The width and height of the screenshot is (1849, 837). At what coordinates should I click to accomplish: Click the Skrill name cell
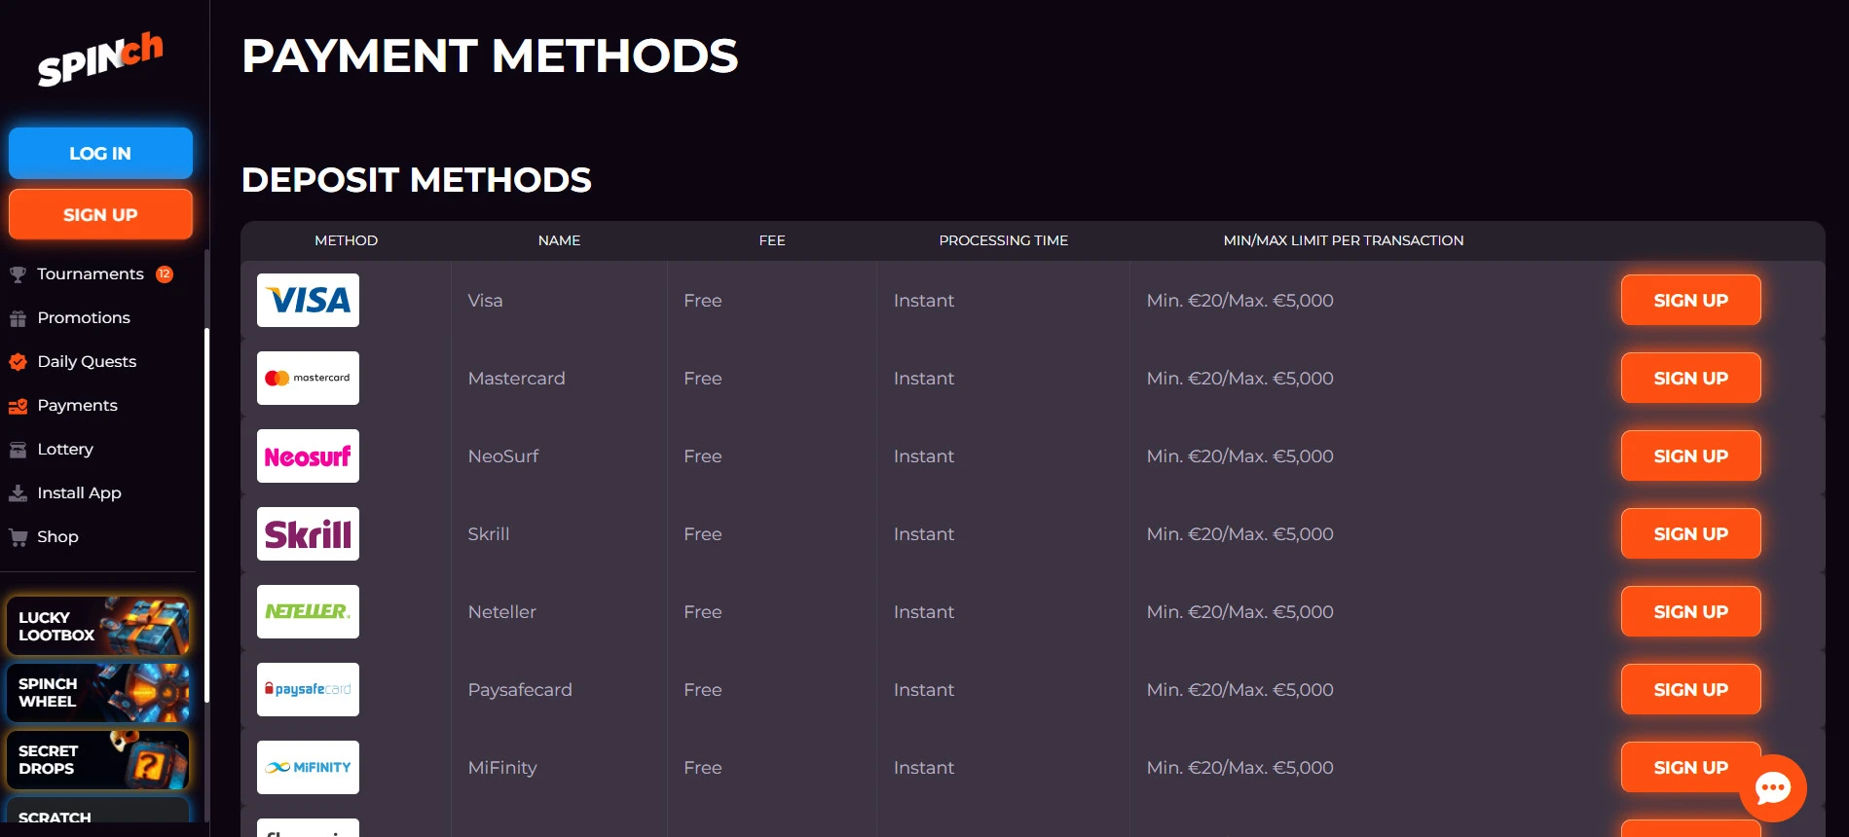pos(488,534)
